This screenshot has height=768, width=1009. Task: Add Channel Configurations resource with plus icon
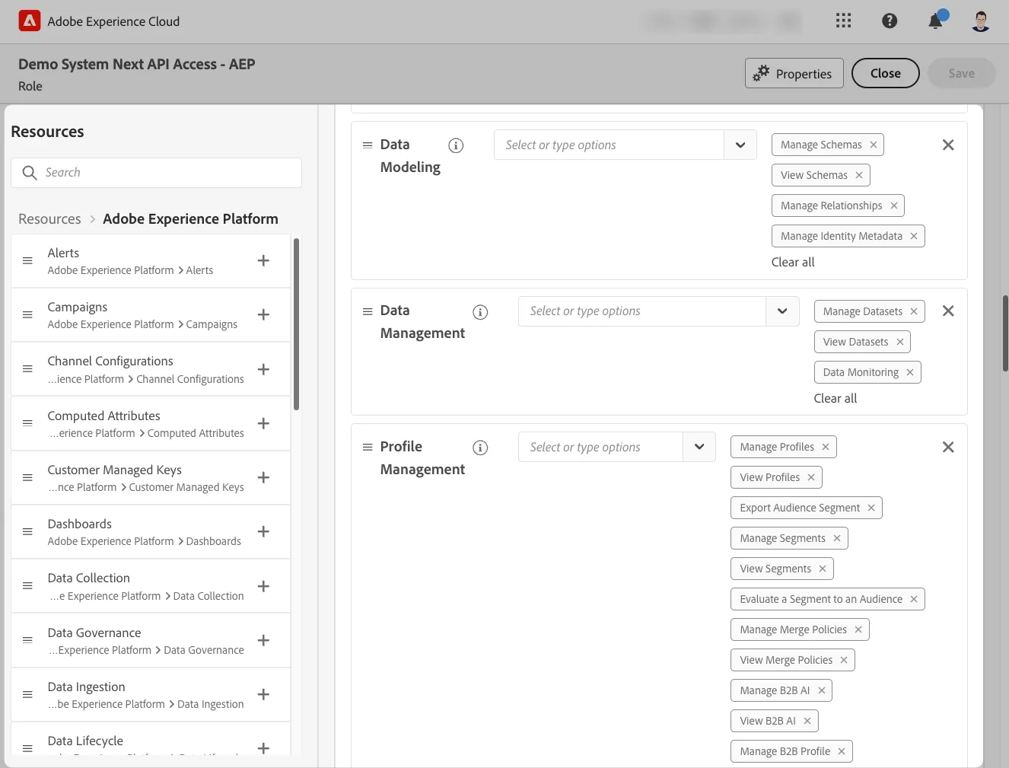pos(263,369)
